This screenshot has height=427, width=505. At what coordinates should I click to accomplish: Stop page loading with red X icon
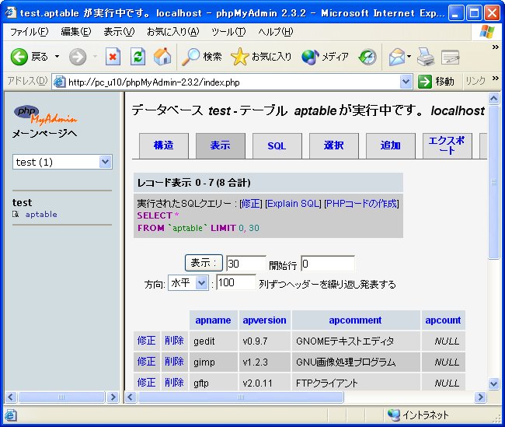point(113,57)
